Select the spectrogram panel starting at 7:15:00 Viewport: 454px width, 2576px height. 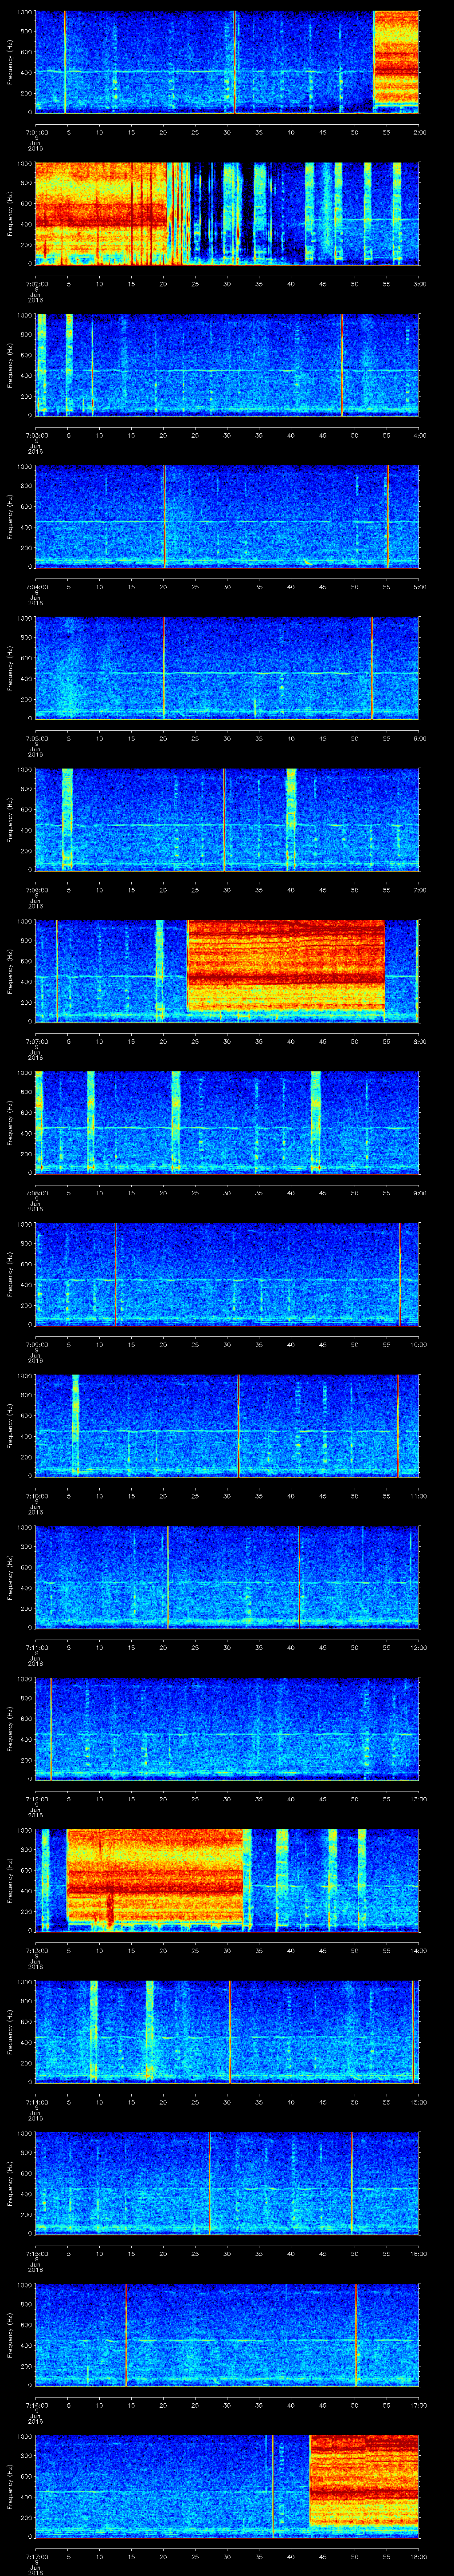point(227,2184)
